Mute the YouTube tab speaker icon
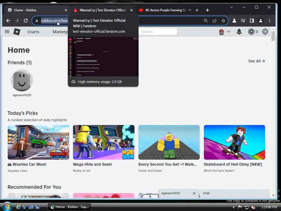Screen dimensions: 281x211 pos(190,10)
